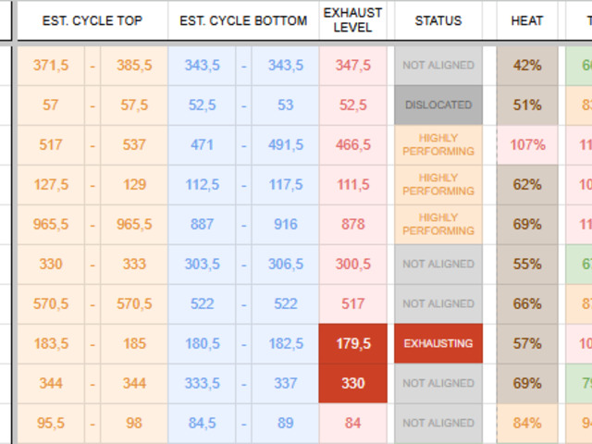592x444 pixels.
Task: Click the 385,5 cycle top cell
Action: tap(134, 66)
